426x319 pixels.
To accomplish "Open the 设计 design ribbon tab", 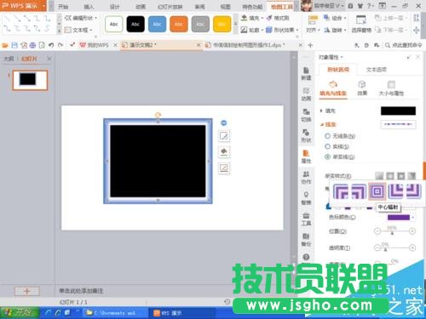I will [x=114, y=6].
